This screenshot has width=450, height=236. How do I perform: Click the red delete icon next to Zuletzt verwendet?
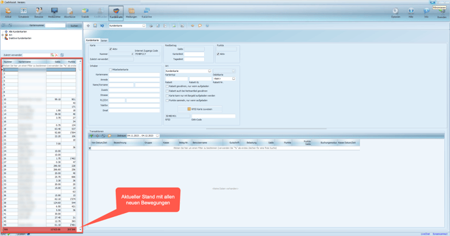56,55
